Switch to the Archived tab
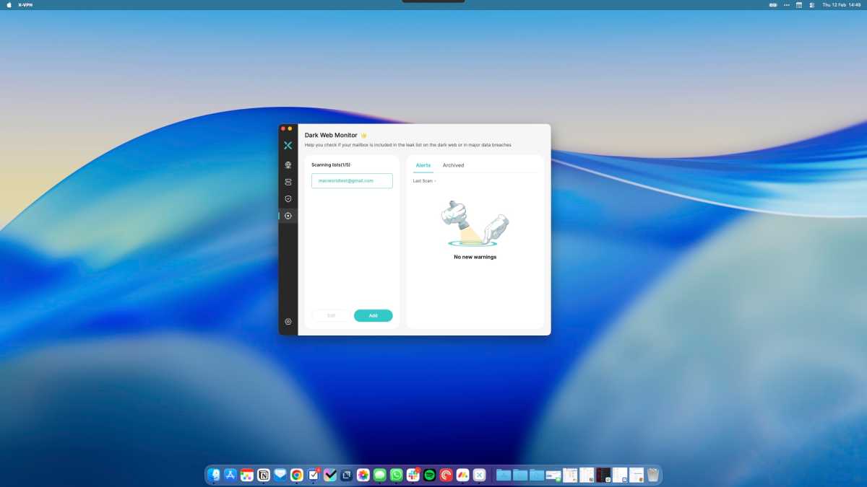Viewport: 867px width, 487px height. (453, 165)
